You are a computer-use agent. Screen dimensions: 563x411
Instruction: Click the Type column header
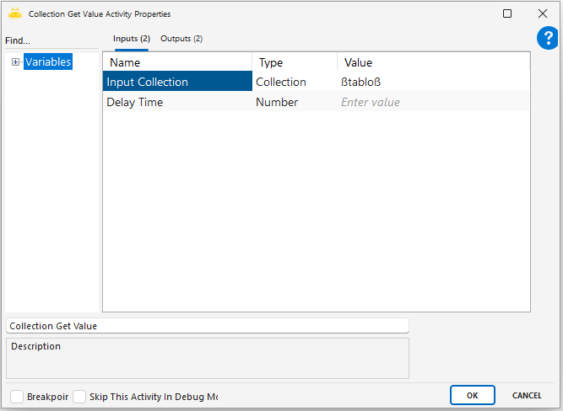(294, 62)
